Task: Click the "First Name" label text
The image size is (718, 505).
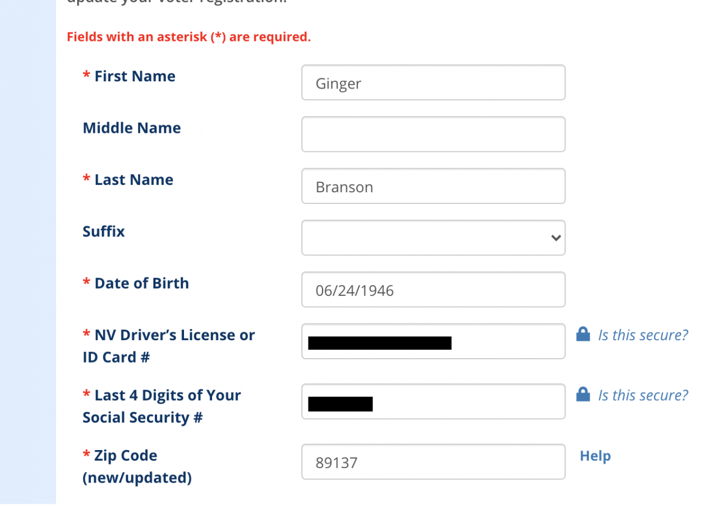Action: [x=135, y=76]
